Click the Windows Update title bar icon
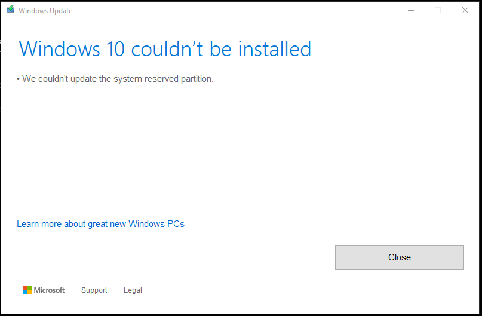Screen dimensions: 482x316 tap(10, 10)
